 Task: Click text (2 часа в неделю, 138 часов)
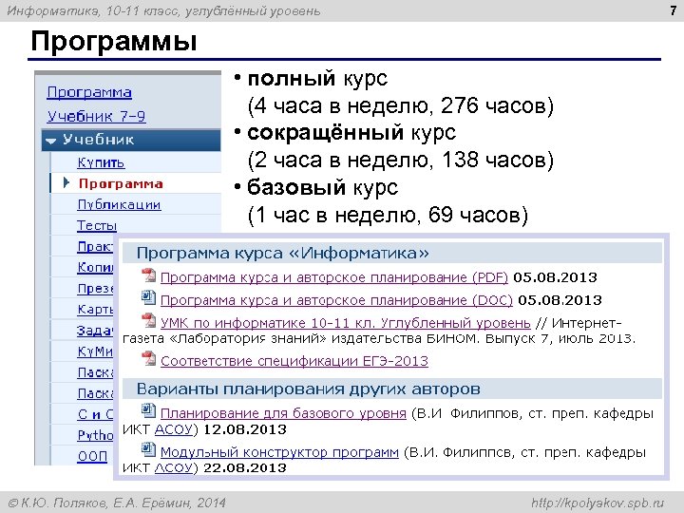click(x=401, y=161)
